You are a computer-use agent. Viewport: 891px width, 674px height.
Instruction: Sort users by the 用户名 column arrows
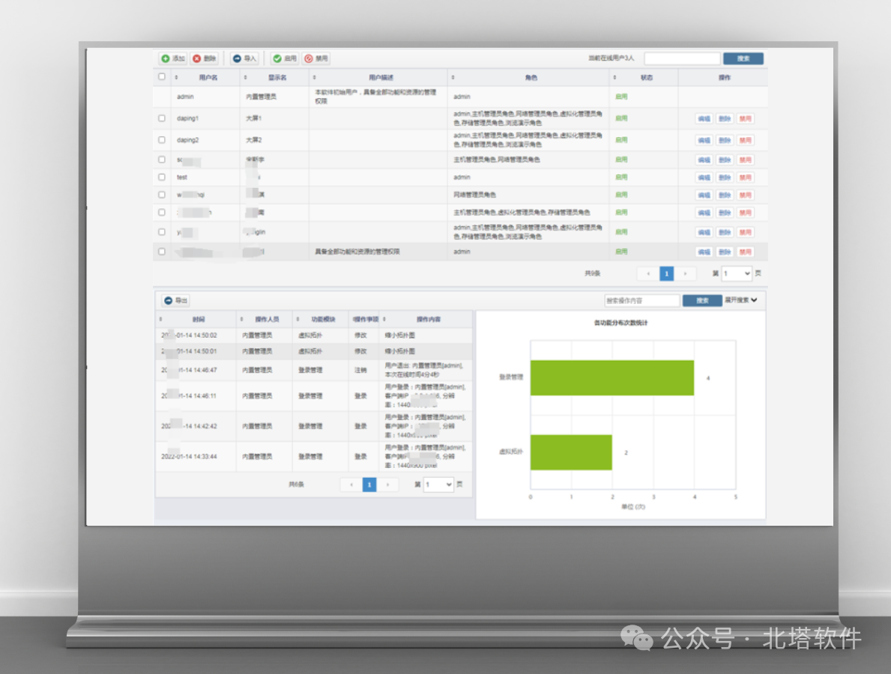pos(177,77)
